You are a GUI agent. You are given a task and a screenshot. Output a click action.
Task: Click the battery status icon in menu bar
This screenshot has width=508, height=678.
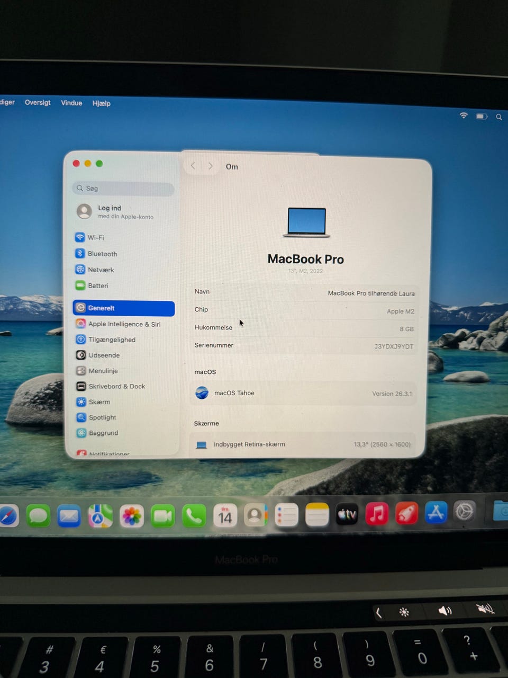click(x=482, y=116)
